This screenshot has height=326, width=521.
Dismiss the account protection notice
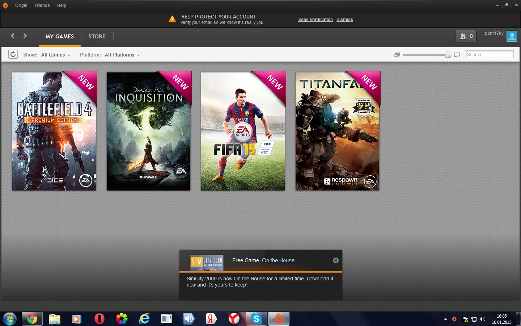(345, 20)
